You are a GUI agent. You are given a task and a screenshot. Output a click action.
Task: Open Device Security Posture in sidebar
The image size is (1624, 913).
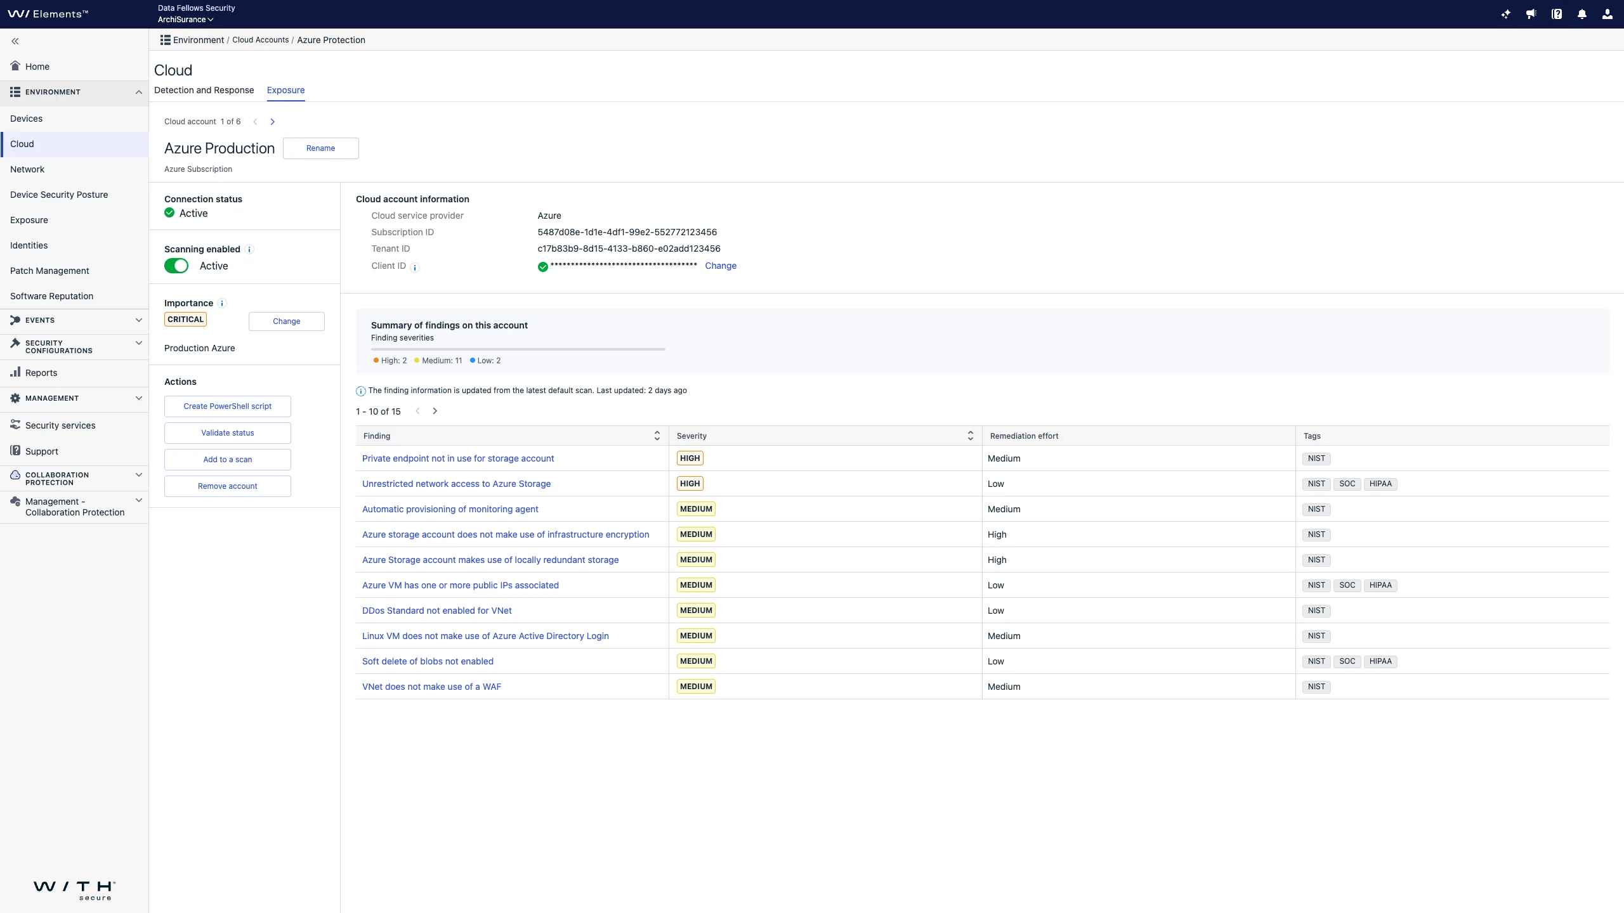pyautogui.click(x=59, y=195)
